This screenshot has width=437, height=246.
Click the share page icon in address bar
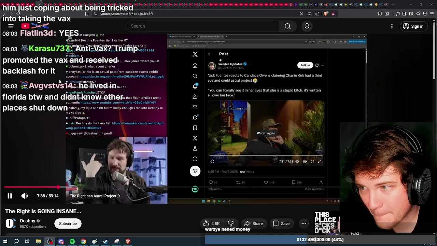point(317,14)
